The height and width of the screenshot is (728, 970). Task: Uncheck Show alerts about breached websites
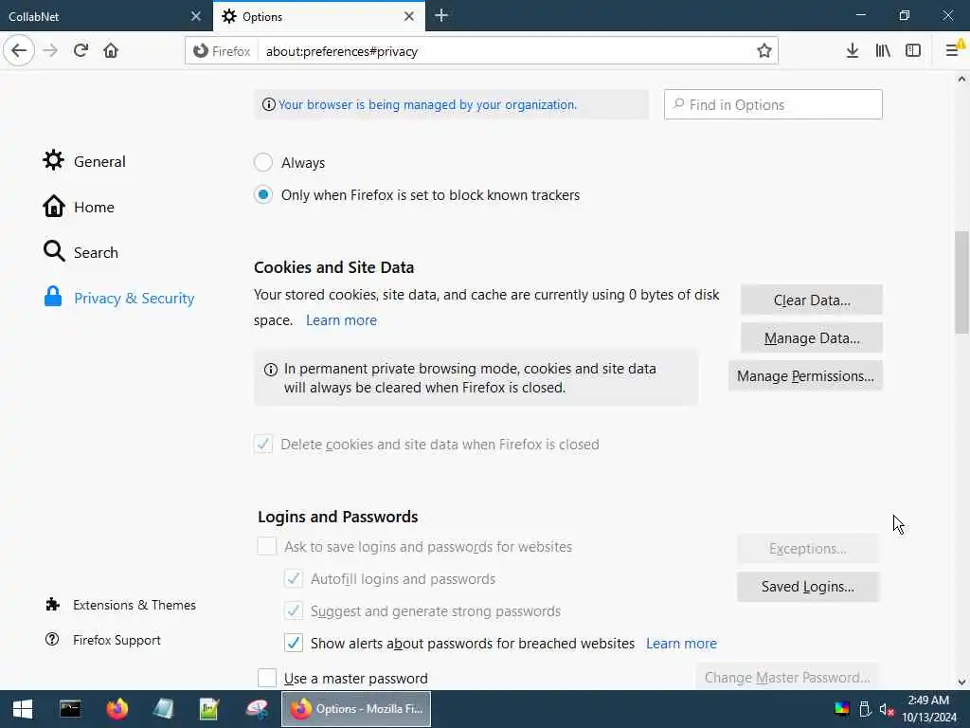pyautogui.click(x=294, y=644)
